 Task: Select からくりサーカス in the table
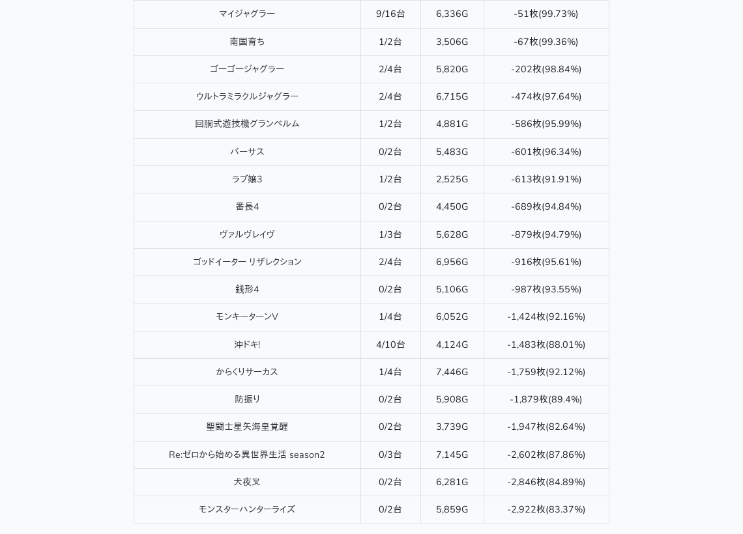point(247,372)
